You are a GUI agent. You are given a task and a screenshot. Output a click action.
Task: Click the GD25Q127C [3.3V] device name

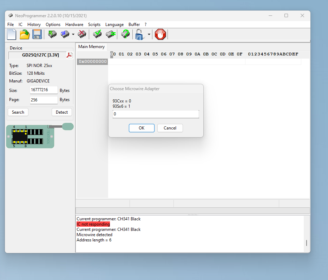pos(41,55)
